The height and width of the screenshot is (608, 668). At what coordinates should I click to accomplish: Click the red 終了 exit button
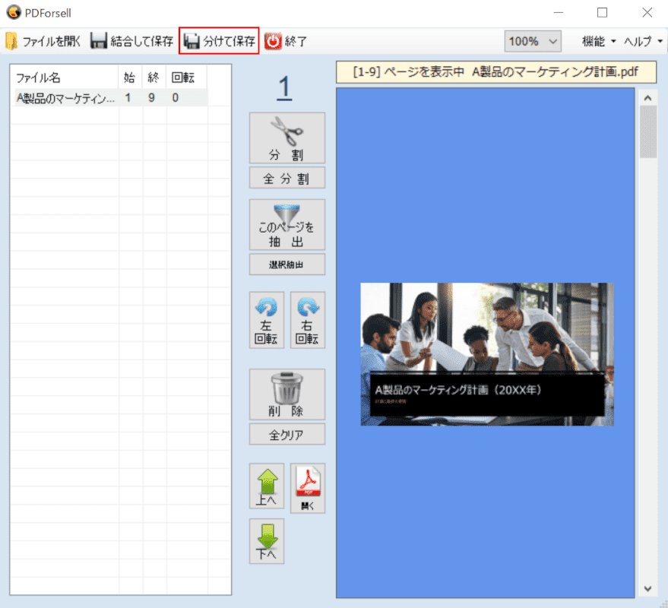tap(286, 41)
